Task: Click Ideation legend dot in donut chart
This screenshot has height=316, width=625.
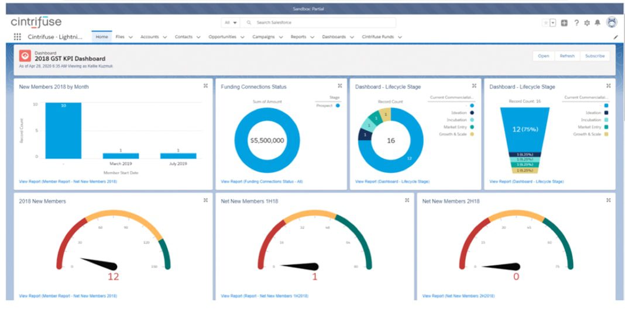Action: point(472,113)
